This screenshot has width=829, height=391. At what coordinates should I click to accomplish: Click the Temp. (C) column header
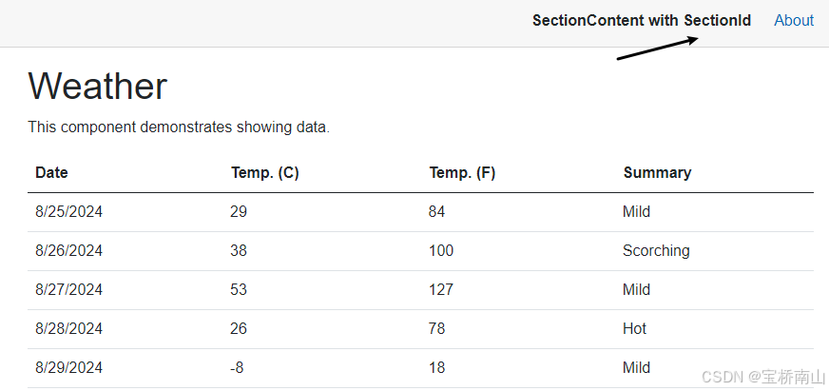pos(265,172)
